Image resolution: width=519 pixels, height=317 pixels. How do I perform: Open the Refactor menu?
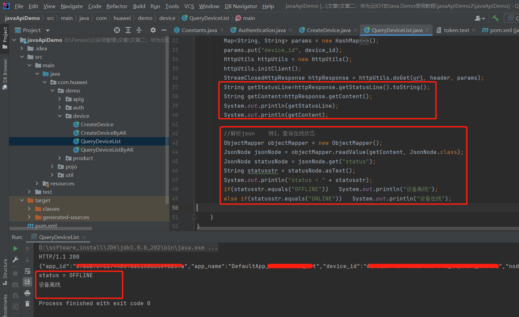click(x=117, y=6)
